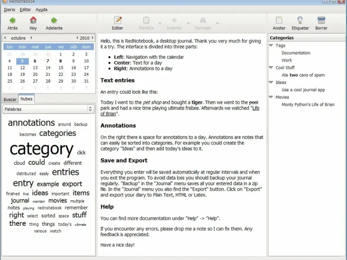Click the Borrar icon
The width and height of the screenshot is (347, 260).
tap(321, 20)
